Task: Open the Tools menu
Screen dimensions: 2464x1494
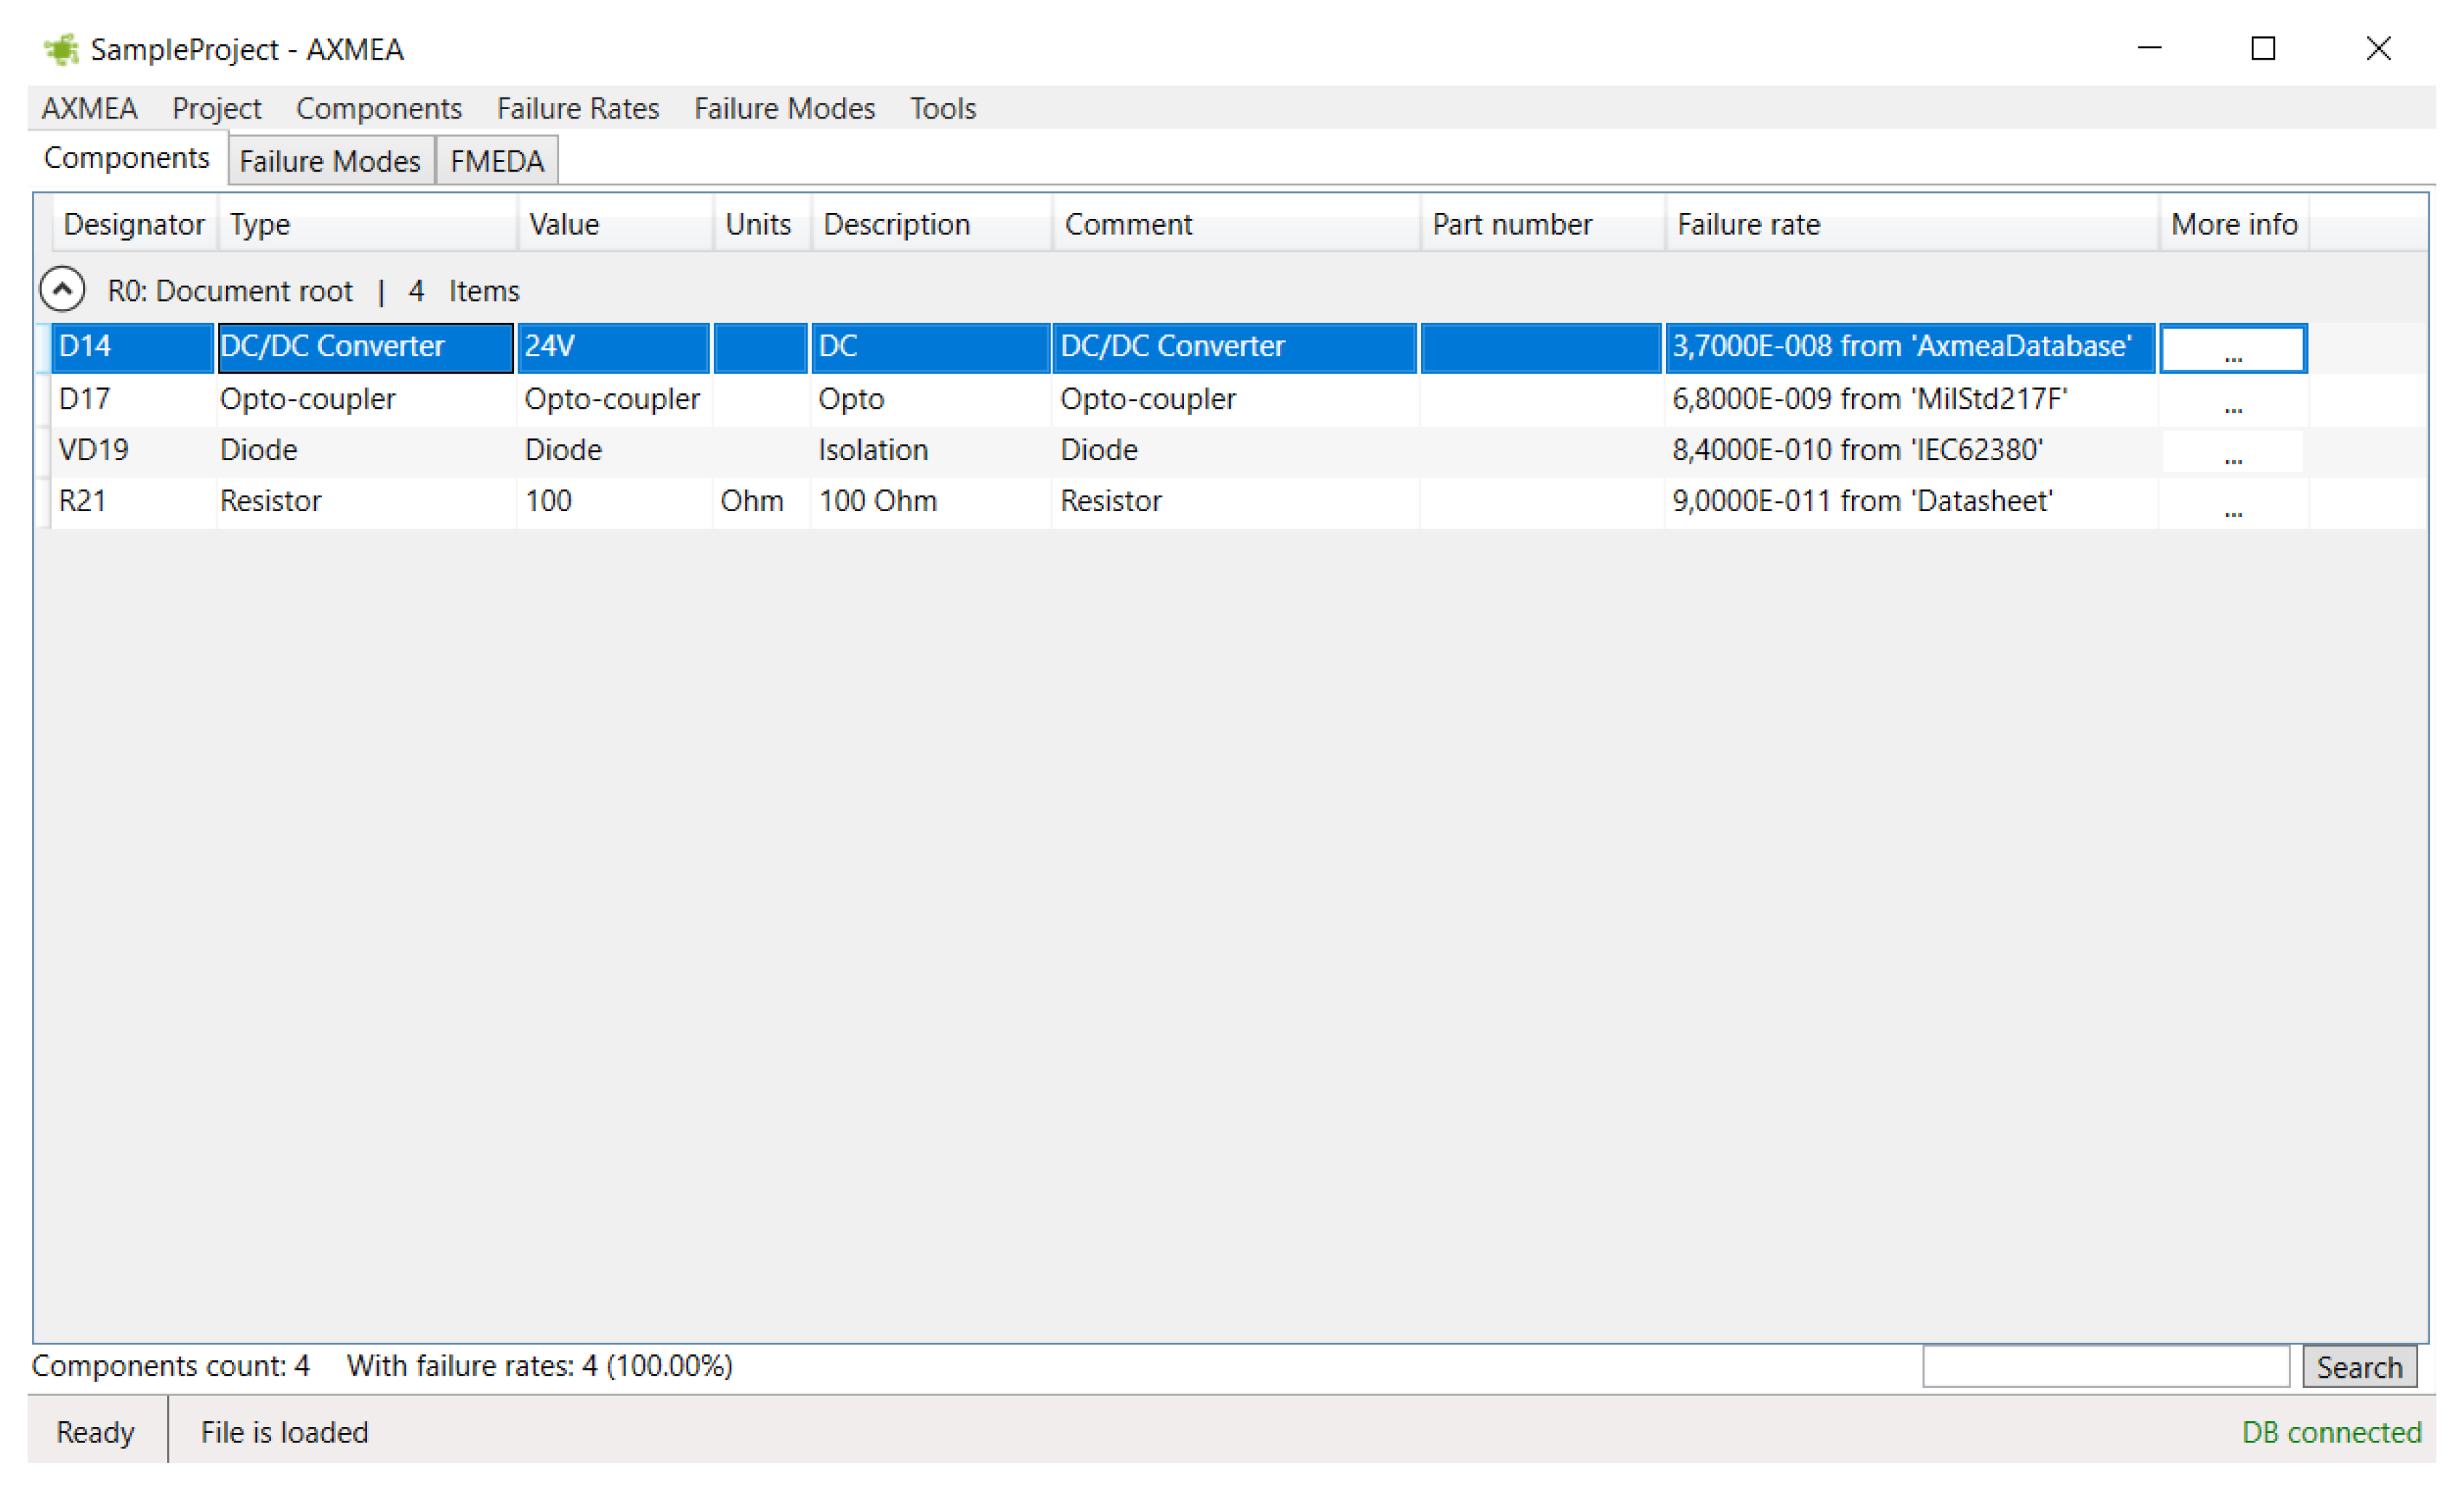Action: pyautogui.click(x=942, y=108)
